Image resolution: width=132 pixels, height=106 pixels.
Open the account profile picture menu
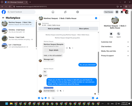coord(127,12)
